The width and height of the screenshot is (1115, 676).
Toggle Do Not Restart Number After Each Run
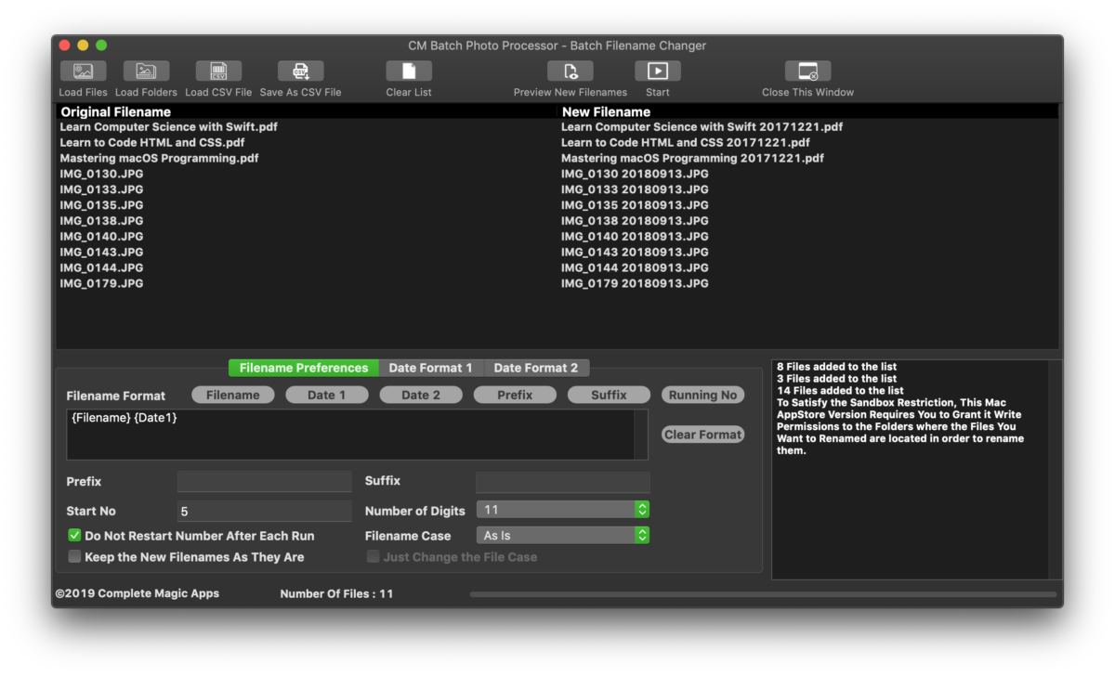73,535
